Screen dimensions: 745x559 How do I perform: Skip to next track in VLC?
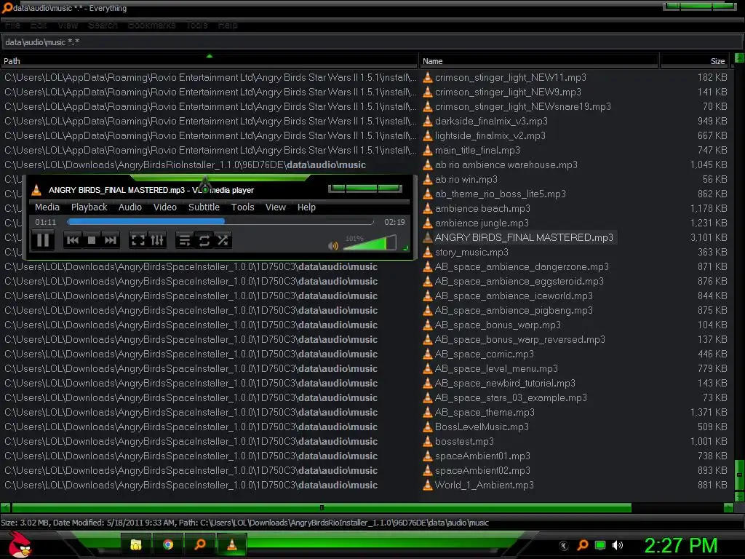pos(111,240)
